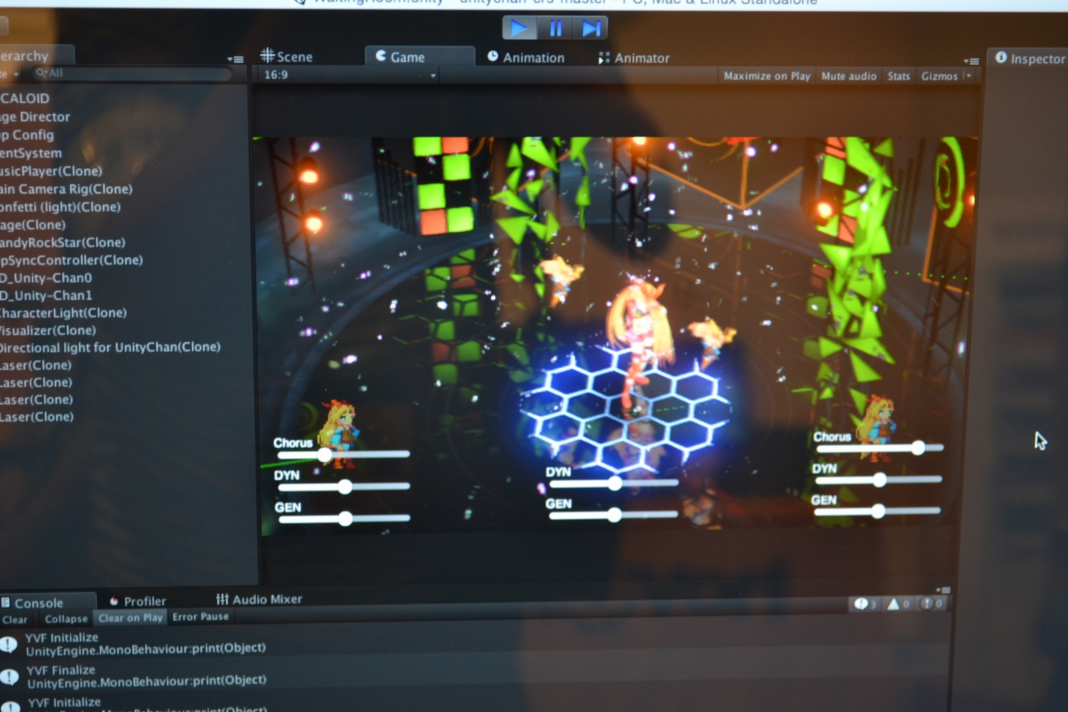1068x712 pixels.
Task: Click the right Chorus slider
Action: (x=880, y=448)
